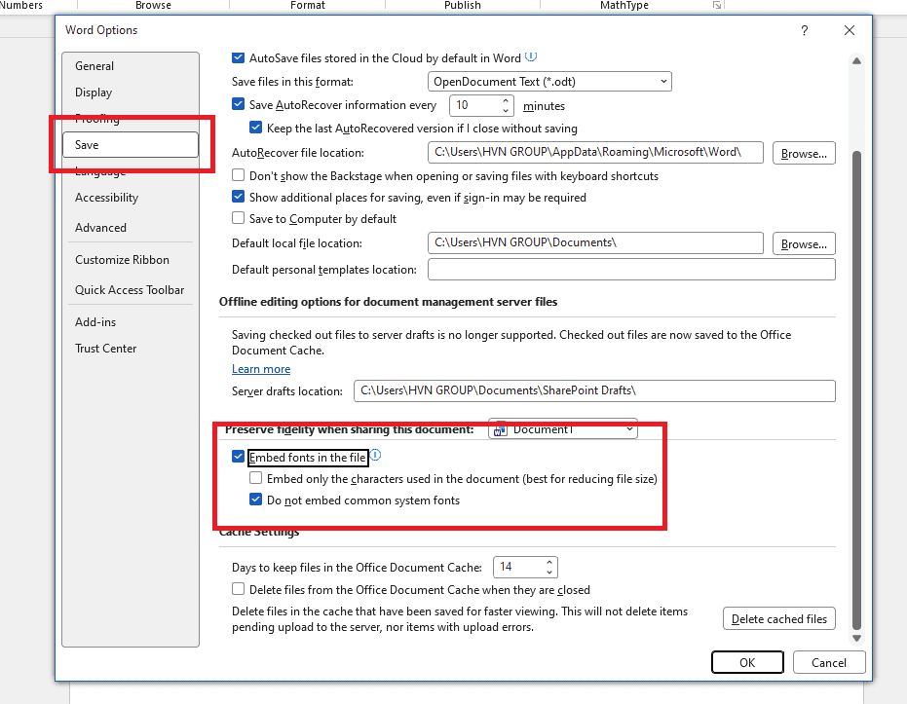Click the info icon next to Embed fonts
Viewport: 907px width, 704px height.
point(375,456)
